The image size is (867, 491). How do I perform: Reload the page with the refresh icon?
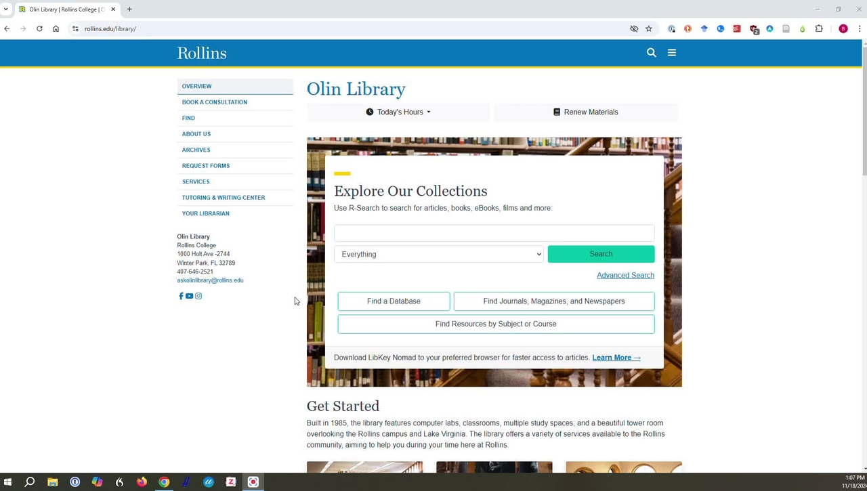pos(39,28)
